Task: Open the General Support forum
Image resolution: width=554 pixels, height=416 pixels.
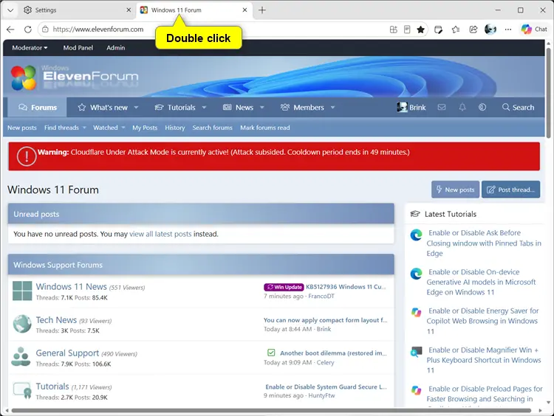Action: pyautogui.click(x=67, y=353)
